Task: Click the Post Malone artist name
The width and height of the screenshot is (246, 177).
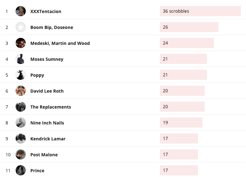Action: click(44, 155)
